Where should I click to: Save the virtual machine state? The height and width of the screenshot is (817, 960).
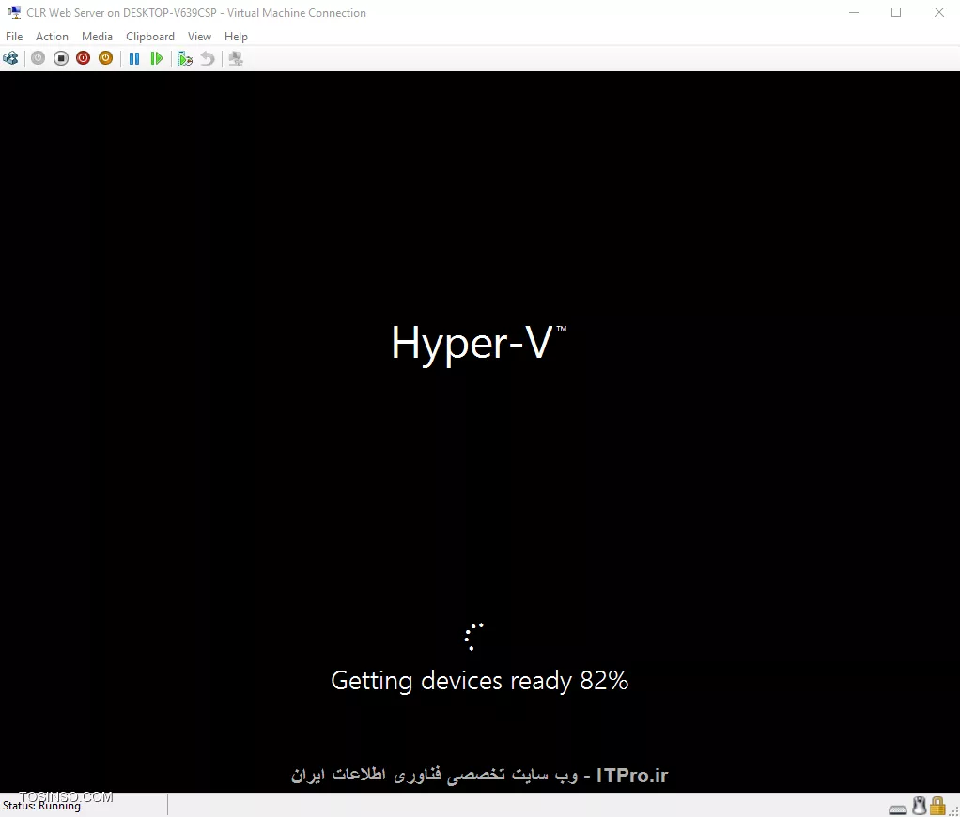click(x=105, y=58)
